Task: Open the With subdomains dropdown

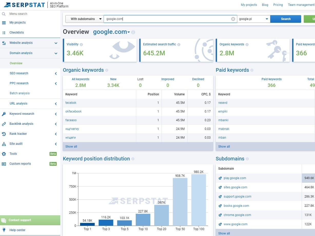Action: point(84,19)
